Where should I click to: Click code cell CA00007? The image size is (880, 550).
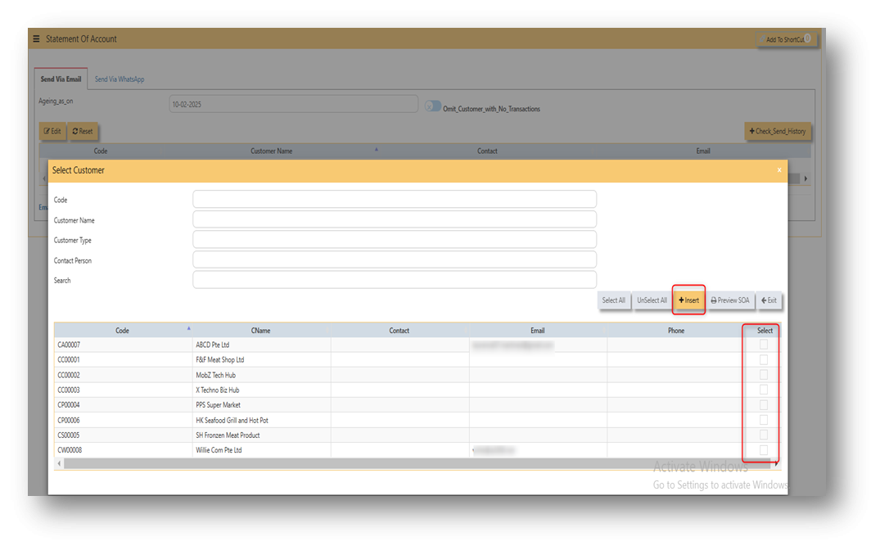tap(124, 345)
